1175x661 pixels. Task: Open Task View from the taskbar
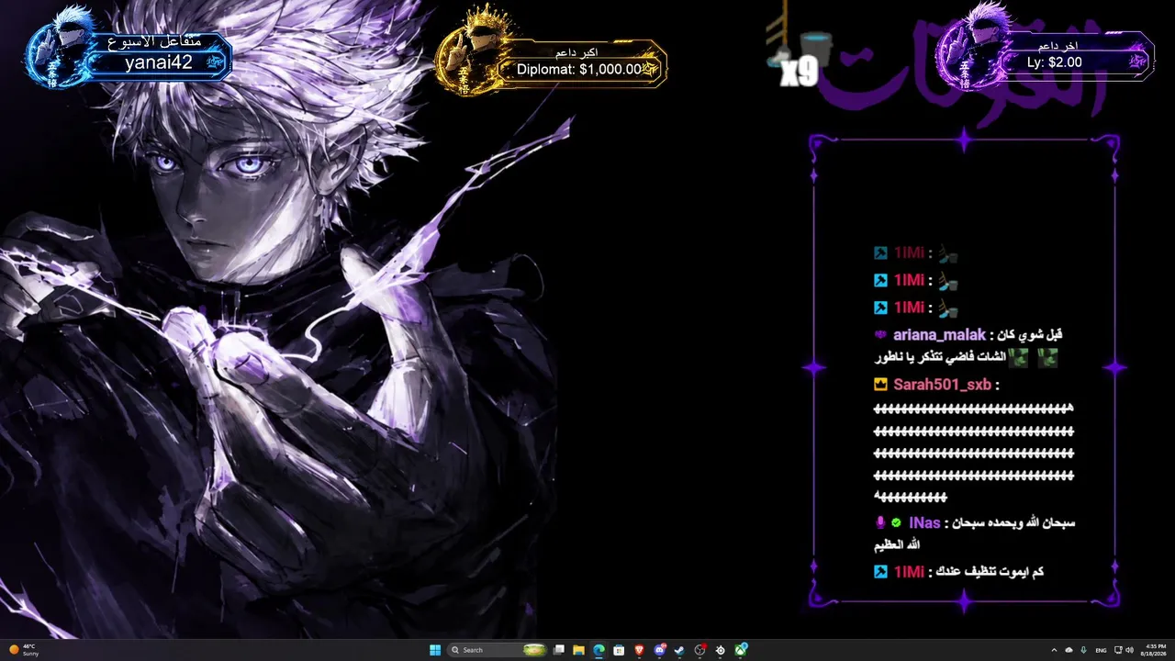pyautogui.click(x=558, y=650)
